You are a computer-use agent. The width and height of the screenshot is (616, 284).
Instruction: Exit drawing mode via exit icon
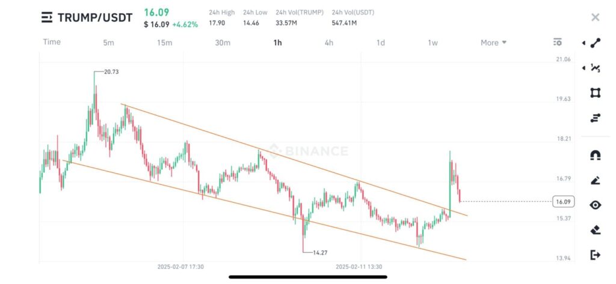click(x=596, y=255)
